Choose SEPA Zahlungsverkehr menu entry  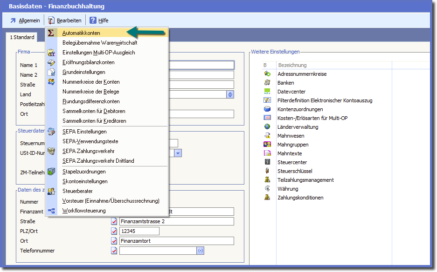pos(89,151)
